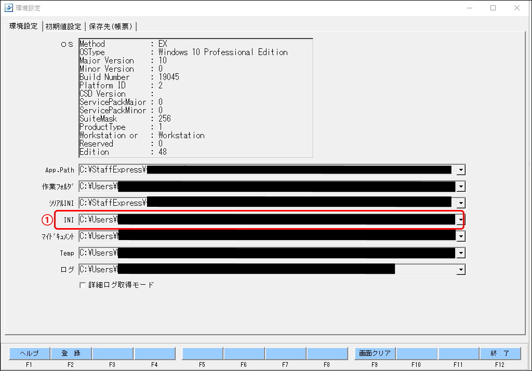Click the Workstation or line
The width and height of the screenshot is (532, 371).
(142, 135)
